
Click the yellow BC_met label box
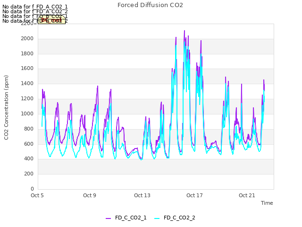click(51, 20)
